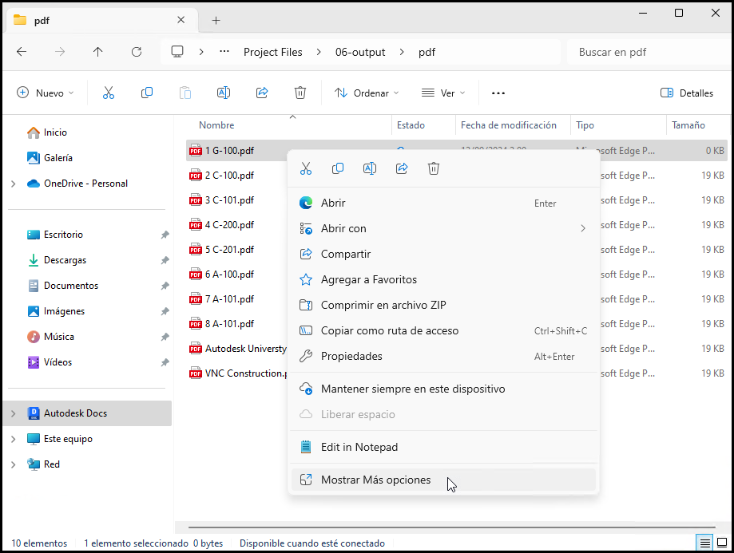Click the monitor icon in the address bar
Image resolution: width=734 pixels, height=553 pixels.
(x=177, y=52)
